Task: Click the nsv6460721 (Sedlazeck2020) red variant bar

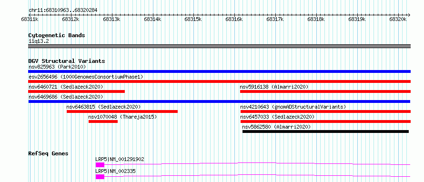Action: [x=77, y=91]
